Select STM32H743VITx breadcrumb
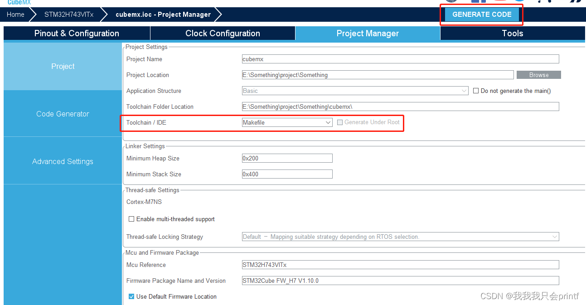 coord(69,15)
